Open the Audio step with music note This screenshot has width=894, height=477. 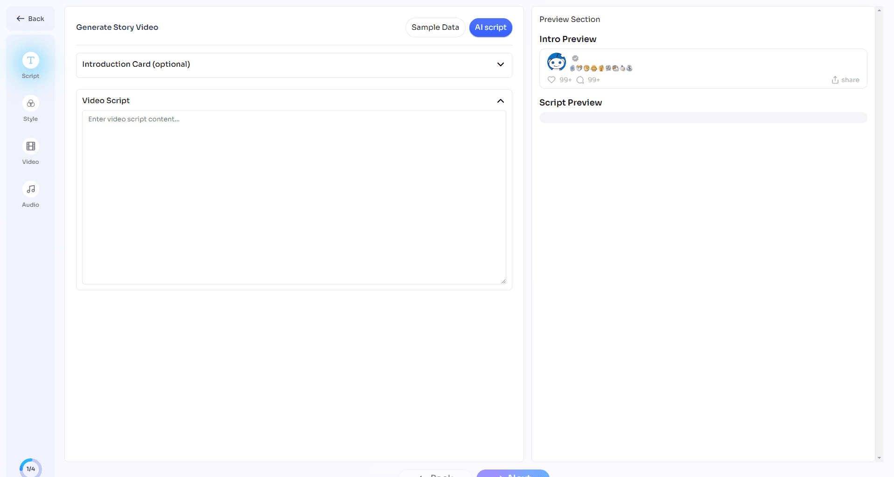click(30, 189)
